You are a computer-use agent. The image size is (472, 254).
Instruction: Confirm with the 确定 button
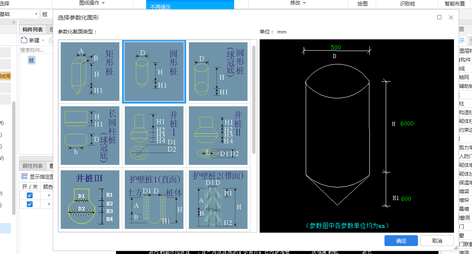[401, 241]
